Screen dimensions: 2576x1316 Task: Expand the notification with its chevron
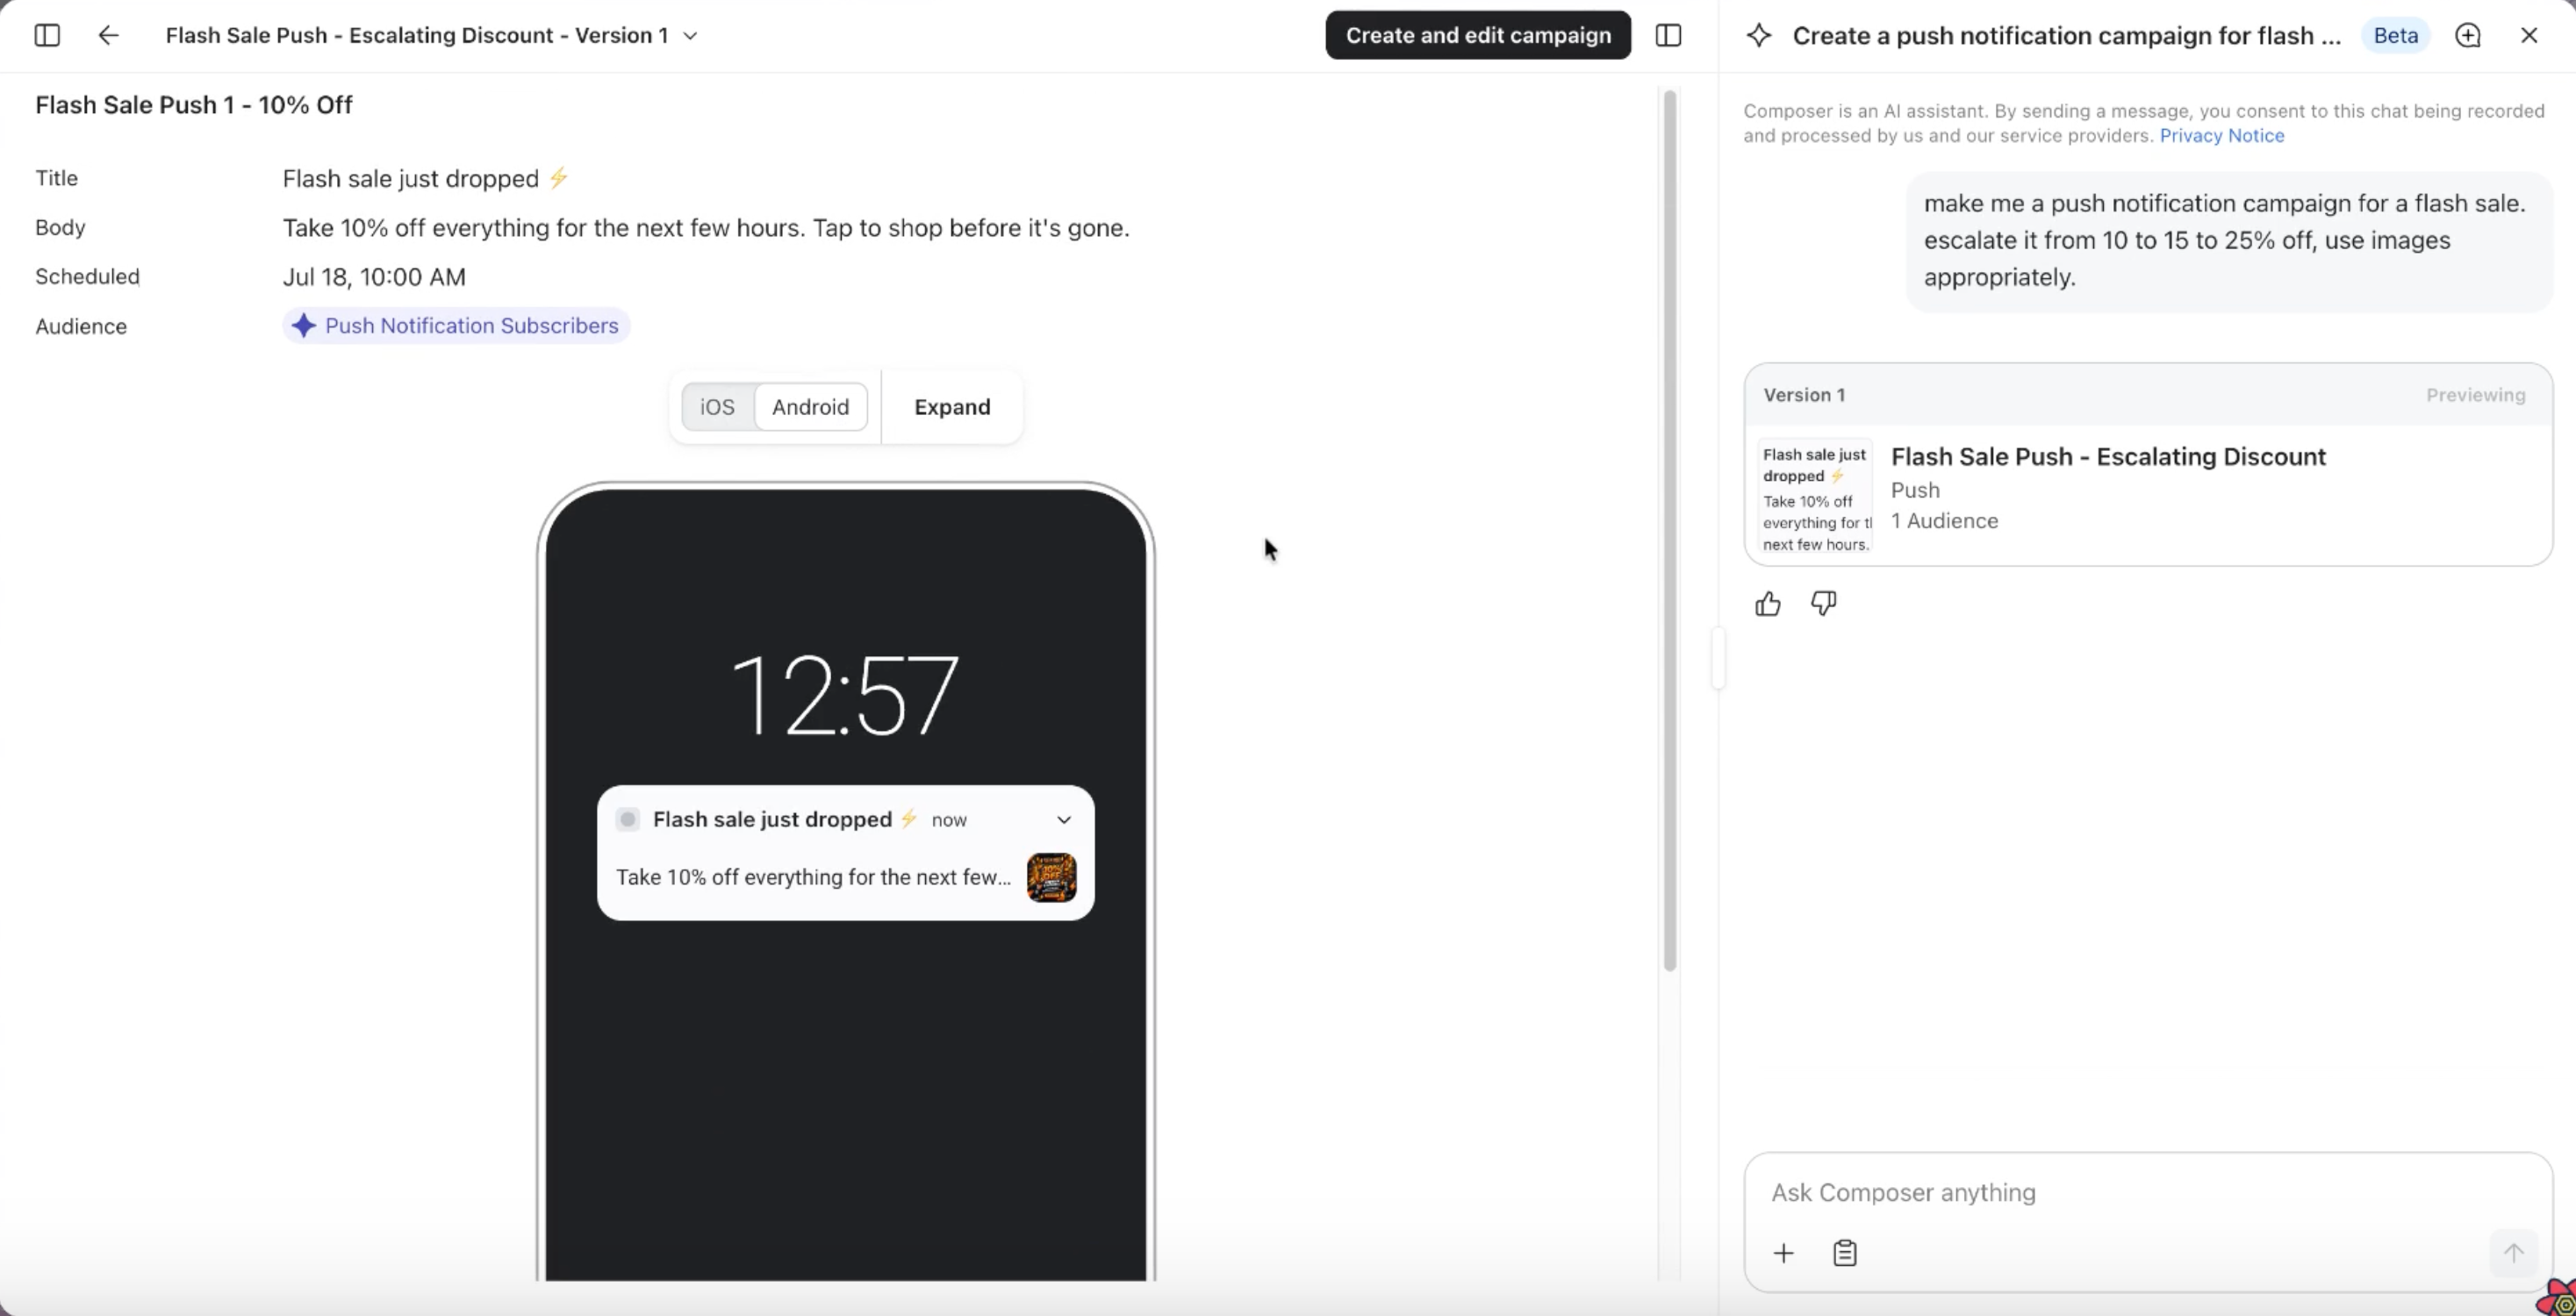(x=1064, y=819)
